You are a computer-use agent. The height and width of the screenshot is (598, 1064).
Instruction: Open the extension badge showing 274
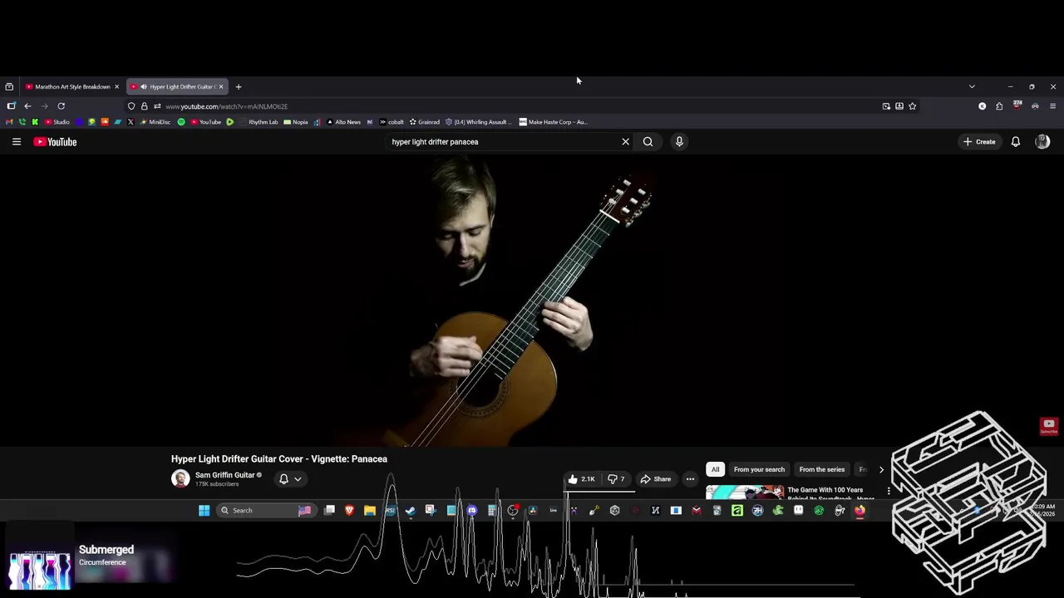(x=1017, y=105)
